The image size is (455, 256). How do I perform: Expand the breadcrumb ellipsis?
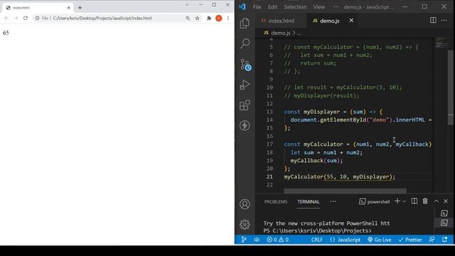[x=299, y=33]
